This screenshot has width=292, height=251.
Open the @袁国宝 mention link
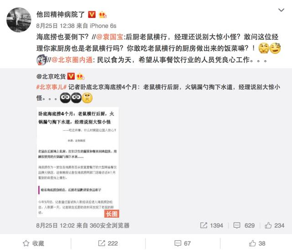coord(109,37)
